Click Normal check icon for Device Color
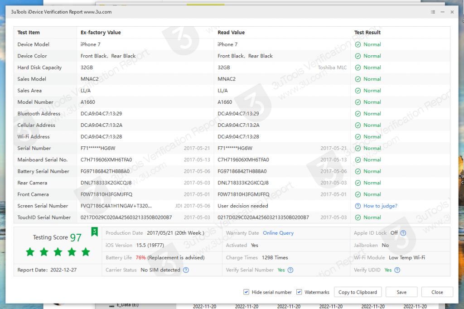 point(358,56)
